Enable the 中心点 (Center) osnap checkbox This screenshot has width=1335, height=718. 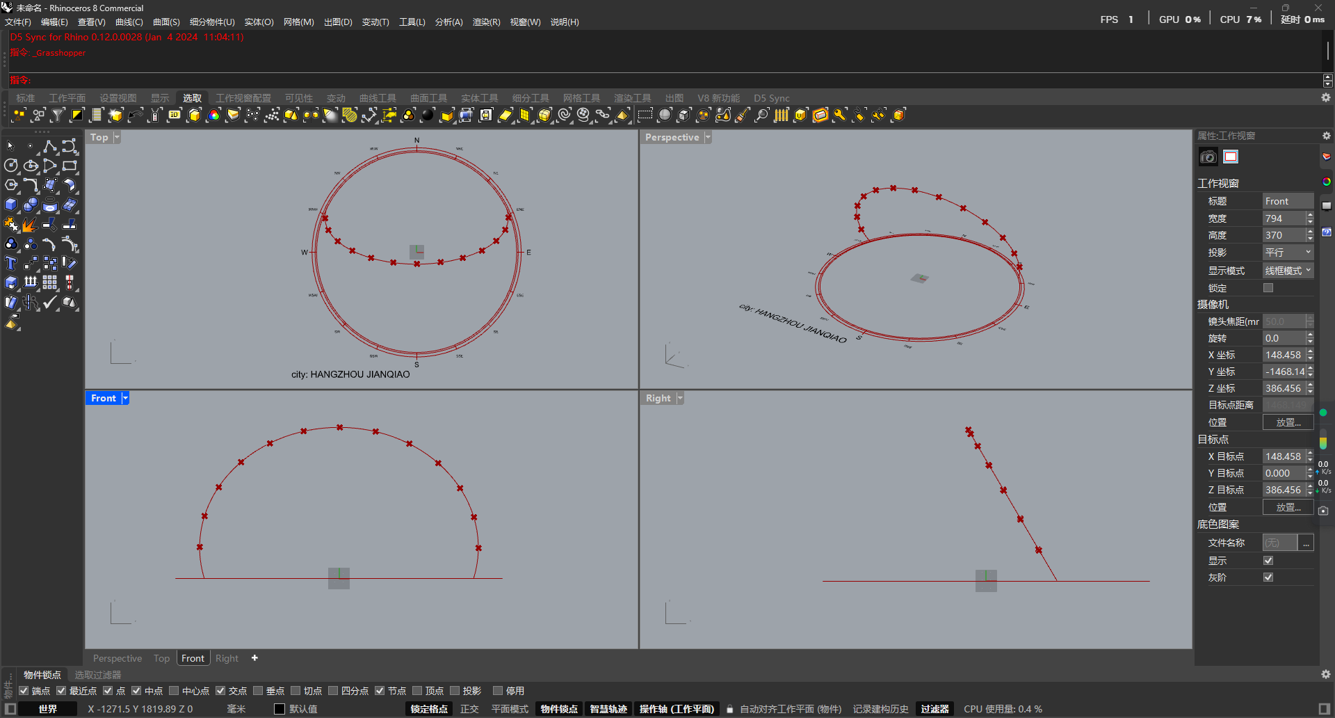tap(174, 691)
